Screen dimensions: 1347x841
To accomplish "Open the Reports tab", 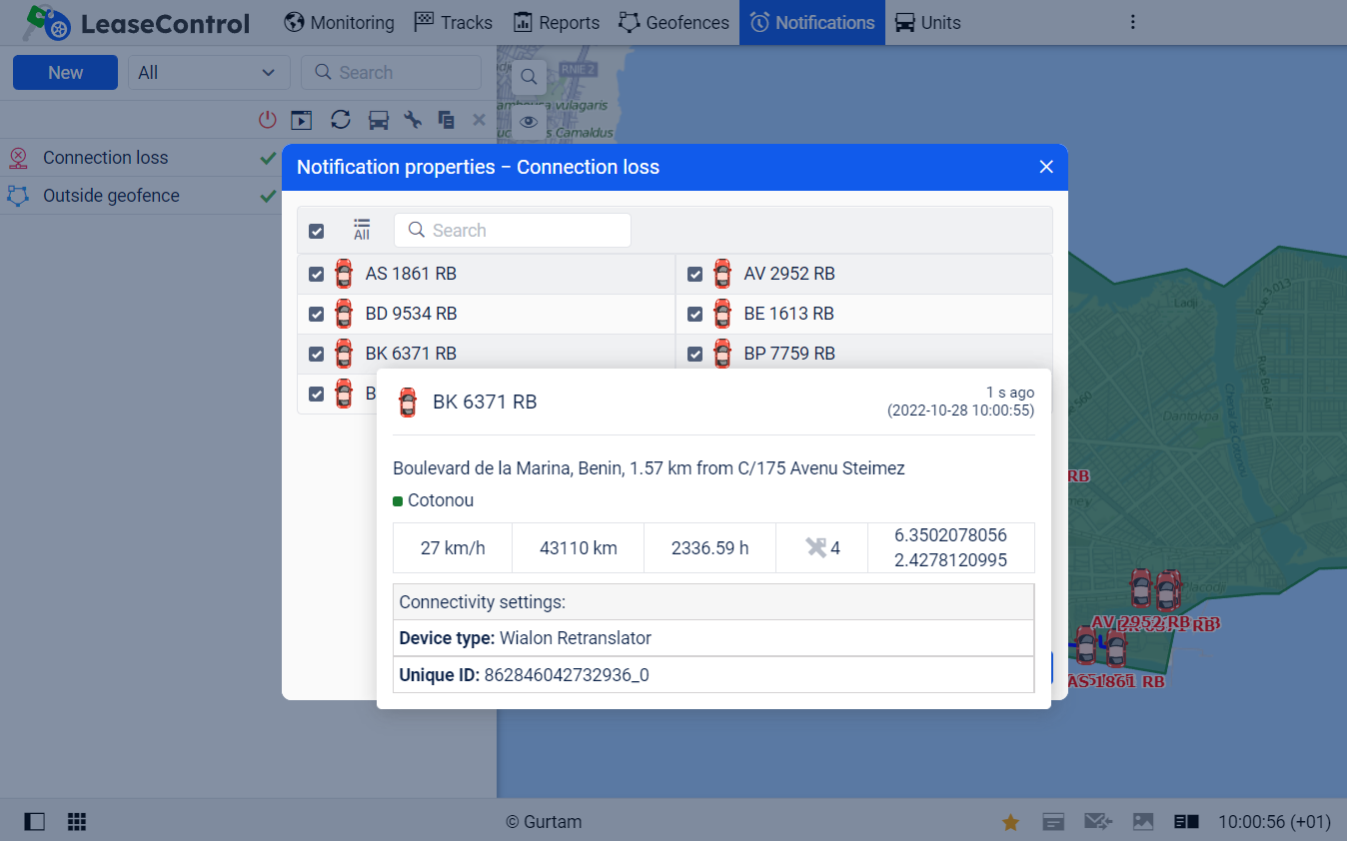I will [557, 22].
